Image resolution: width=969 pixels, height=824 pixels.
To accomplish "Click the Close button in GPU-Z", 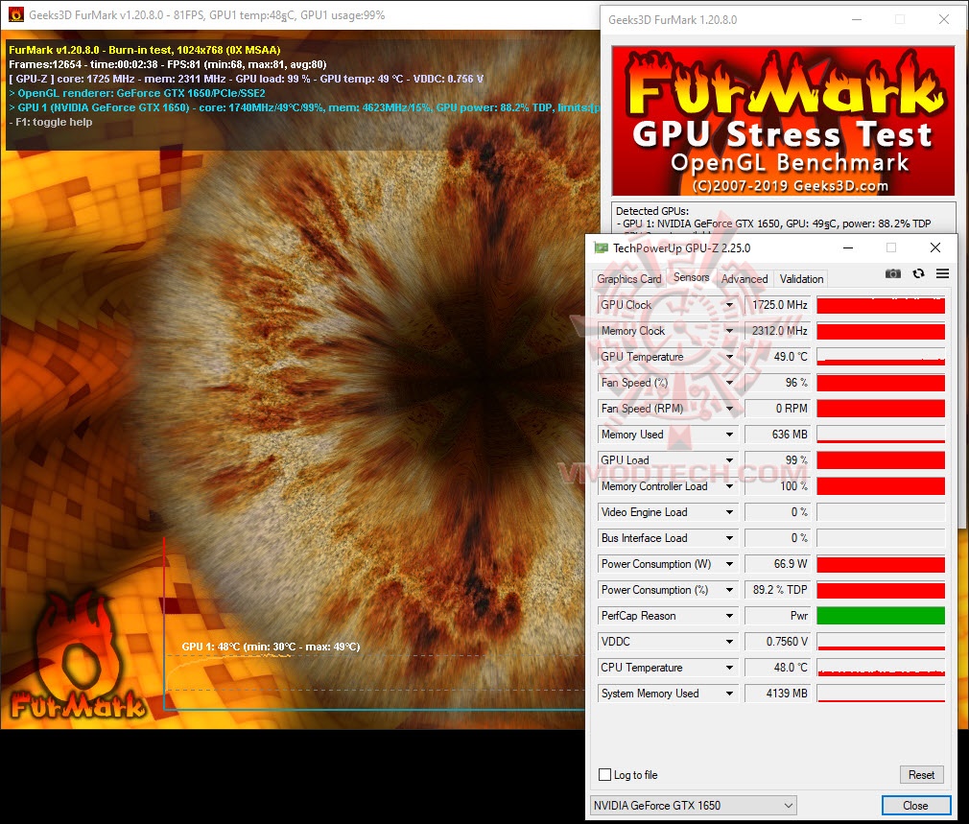I will pyautogui.click(x=915, y=806).
